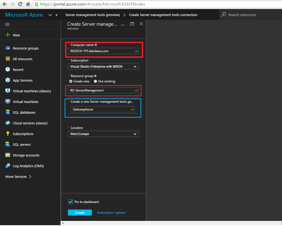
Task: Open Virtual machines (classic) monitor icon
Action: point(8,91)
